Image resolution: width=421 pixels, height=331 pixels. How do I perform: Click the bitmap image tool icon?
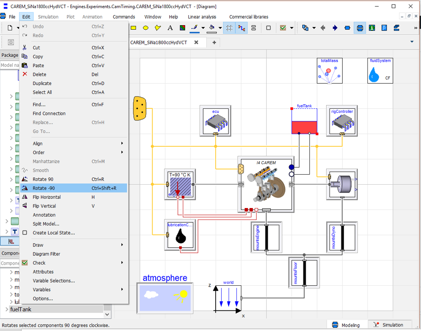182,28
